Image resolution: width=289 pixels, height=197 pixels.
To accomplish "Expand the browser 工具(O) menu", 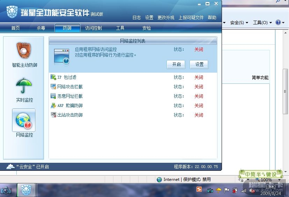I will coord(262,23).
